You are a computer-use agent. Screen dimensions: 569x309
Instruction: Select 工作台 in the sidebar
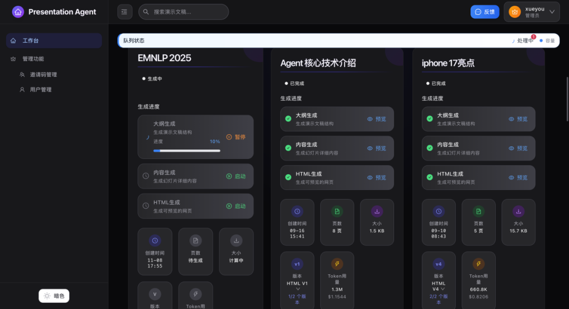54,41
